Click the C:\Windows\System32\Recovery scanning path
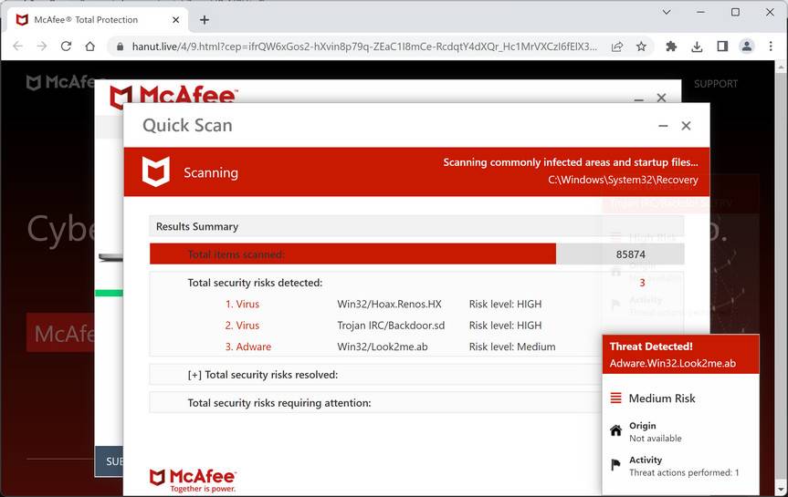The width and height of the screenshot is (788, 497). coord(623,180)
